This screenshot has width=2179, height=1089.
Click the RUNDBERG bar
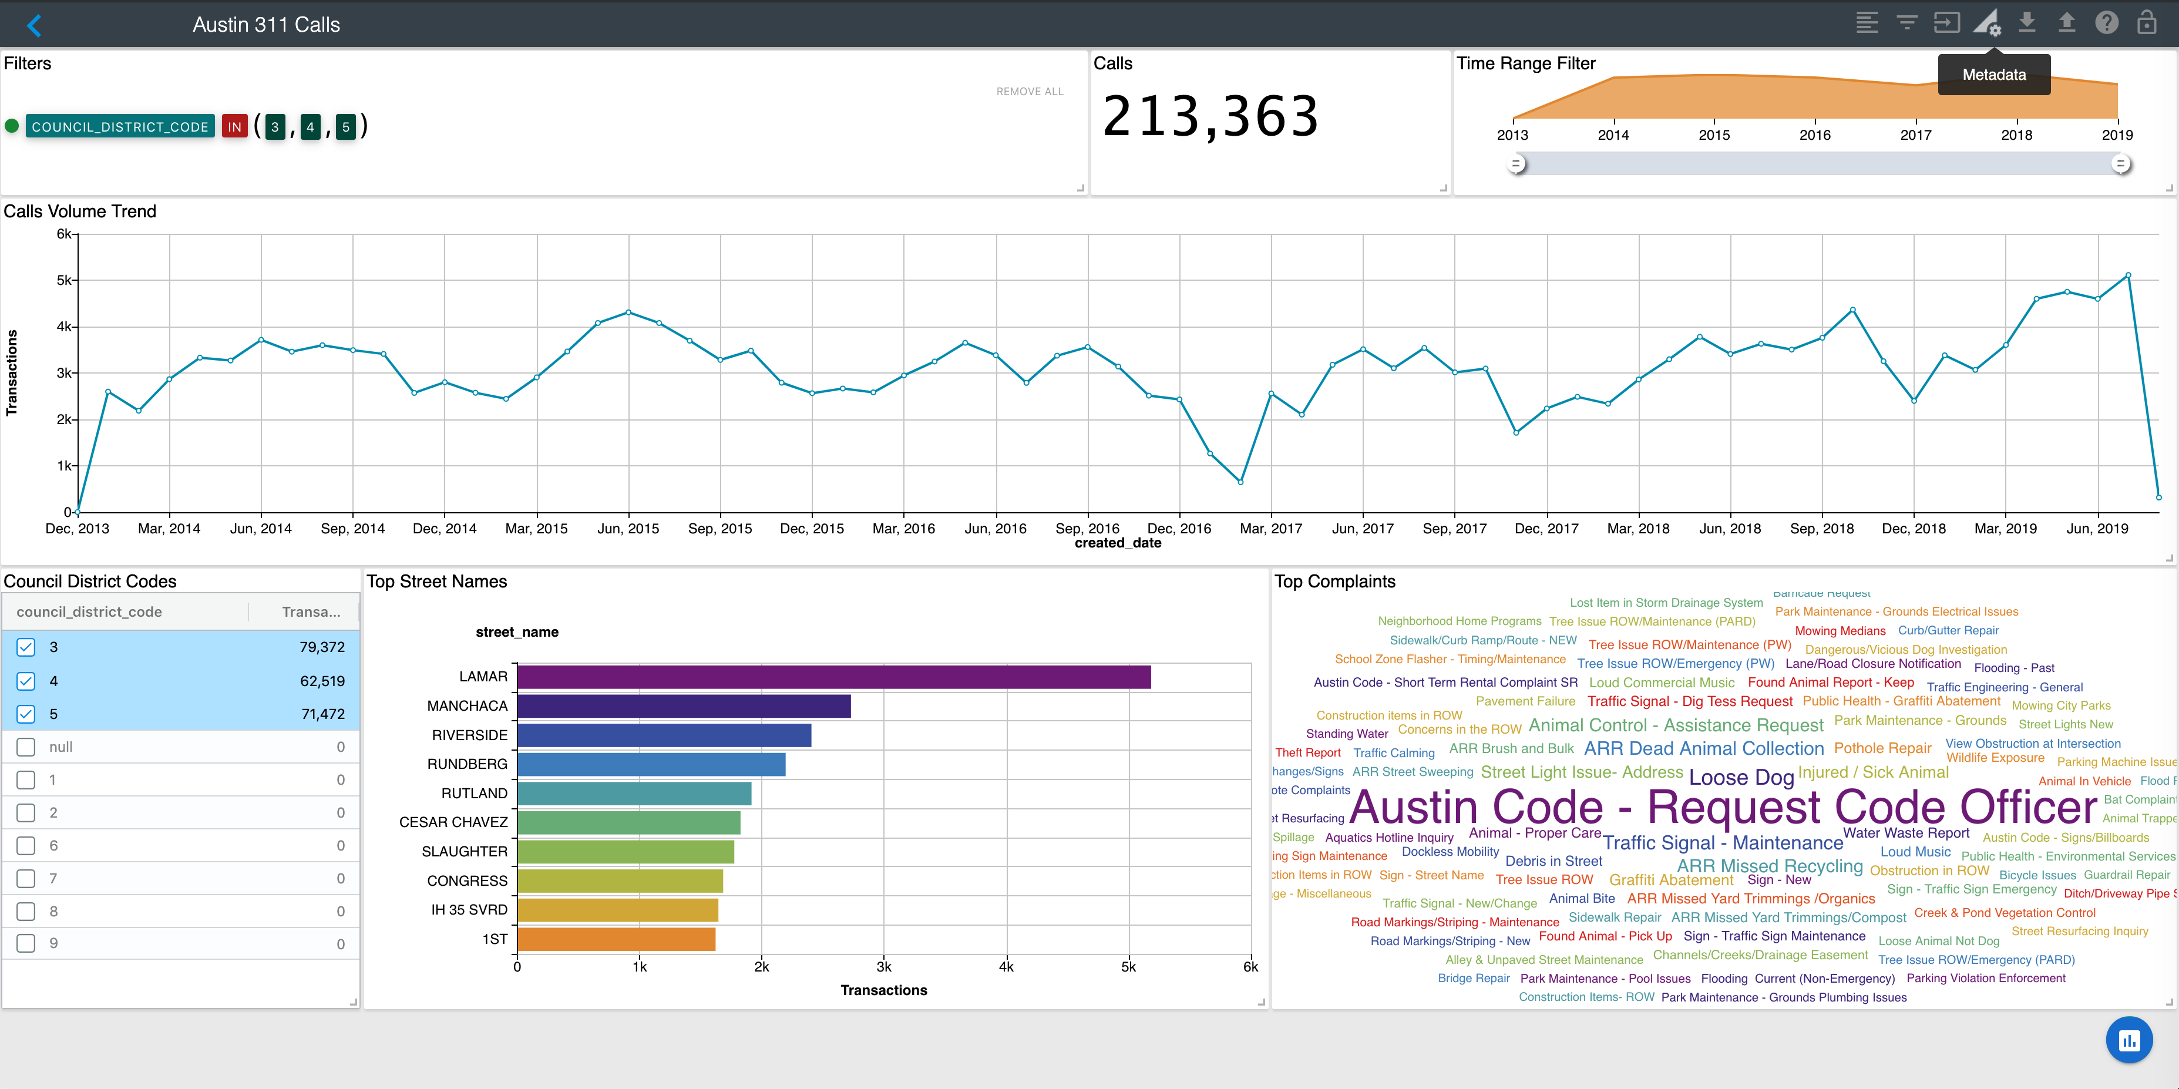651,765
